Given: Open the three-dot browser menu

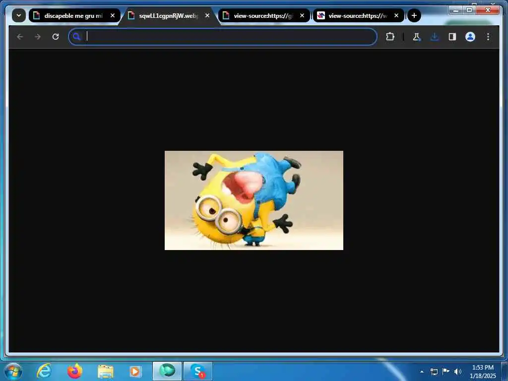Looking at the screenshot, I should 488,37.
